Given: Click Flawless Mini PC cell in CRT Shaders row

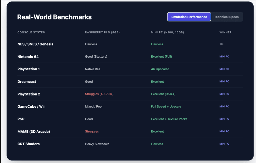Looking at the screenshot, I should tap(157, 144).
